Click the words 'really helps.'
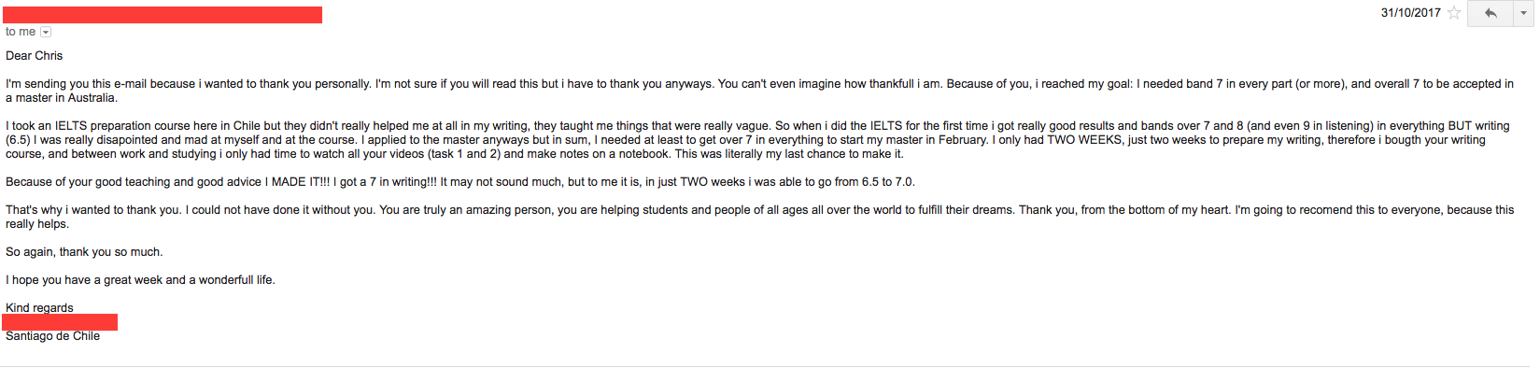 click(37, 224)
